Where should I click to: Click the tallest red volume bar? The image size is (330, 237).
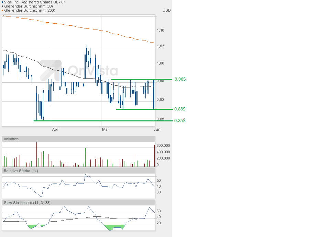[36, 154]
